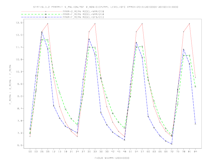Click x-axis tick label 00
213x165 pixels.
pos(30,152)
